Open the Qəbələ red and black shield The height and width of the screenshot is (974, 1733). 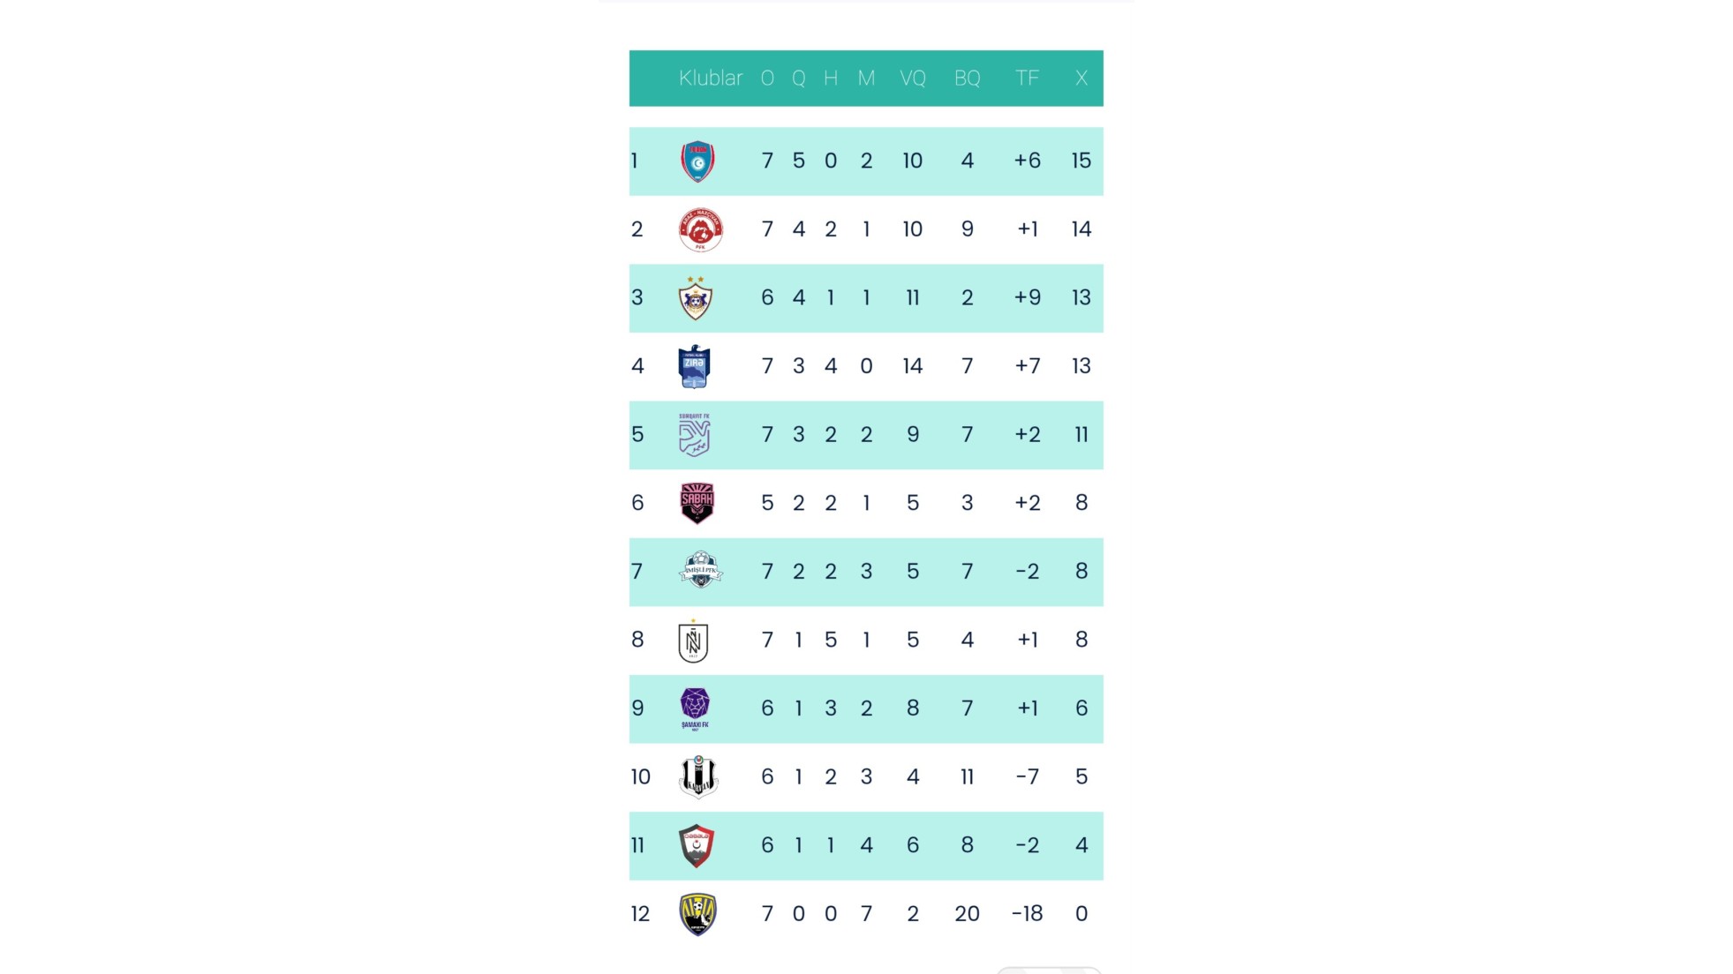pos(697,846)
